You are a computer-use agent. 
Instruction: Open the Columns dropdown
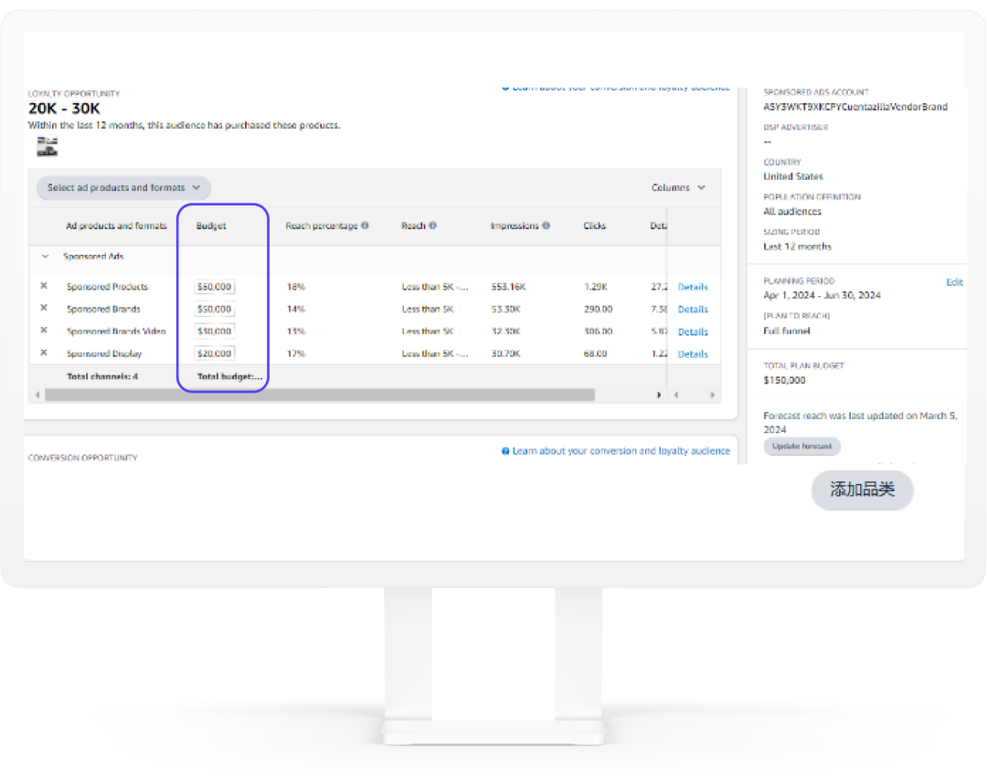[678, 188]
